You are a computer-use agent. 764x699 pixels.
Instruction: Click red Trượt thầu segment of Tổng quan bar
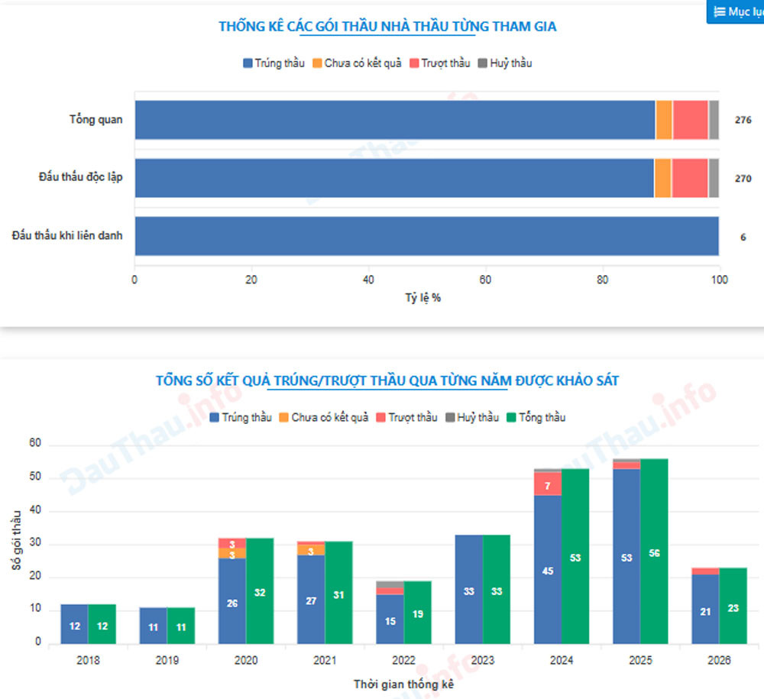point(691,120)
